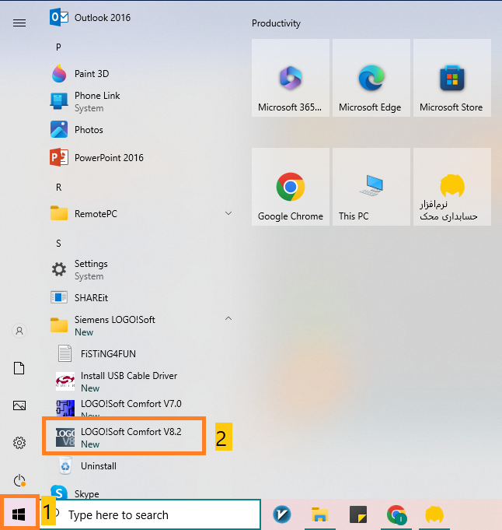Open the FiSTiNG4FUN text file
This screenshot has width=502, height=530.
click(97, 353)
